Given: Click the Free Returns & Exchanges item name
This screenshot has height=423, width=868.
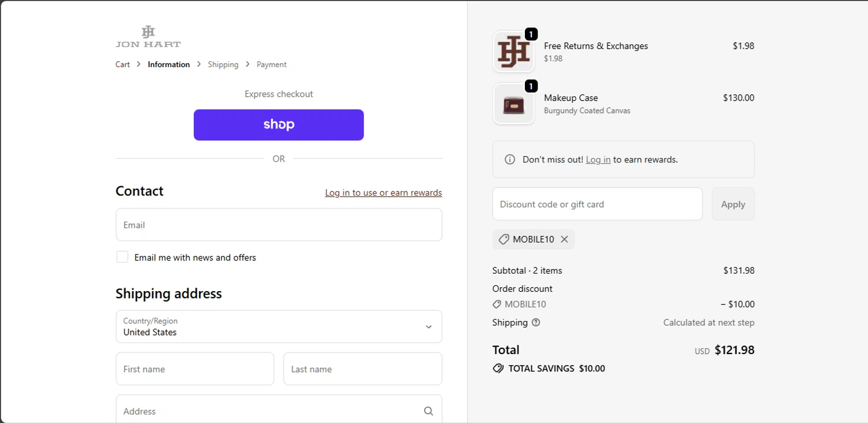Looking at the screenshot, I should (x=595, y=46).
